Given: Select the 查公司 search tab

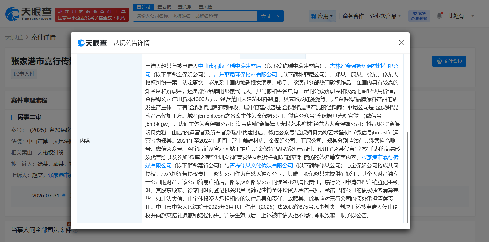Looking at the screenshot, I should [x=143, y=7].
